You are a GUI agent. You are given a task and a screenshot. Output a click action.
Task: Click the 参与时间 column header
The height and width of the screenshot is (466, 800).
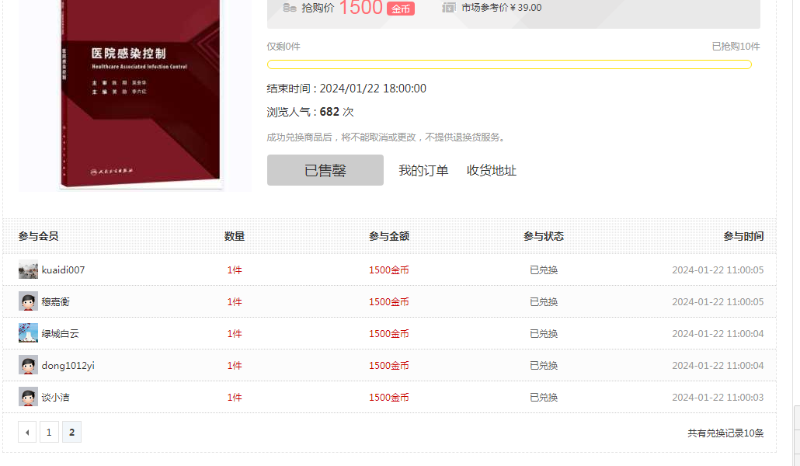(x=743, y=236)
